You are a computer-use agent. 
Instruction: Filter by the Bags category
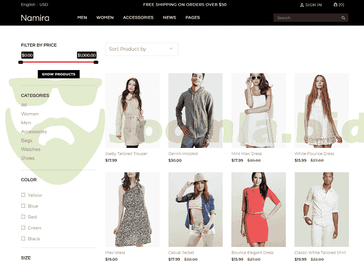pyautogui.click(x=27, y=141)
